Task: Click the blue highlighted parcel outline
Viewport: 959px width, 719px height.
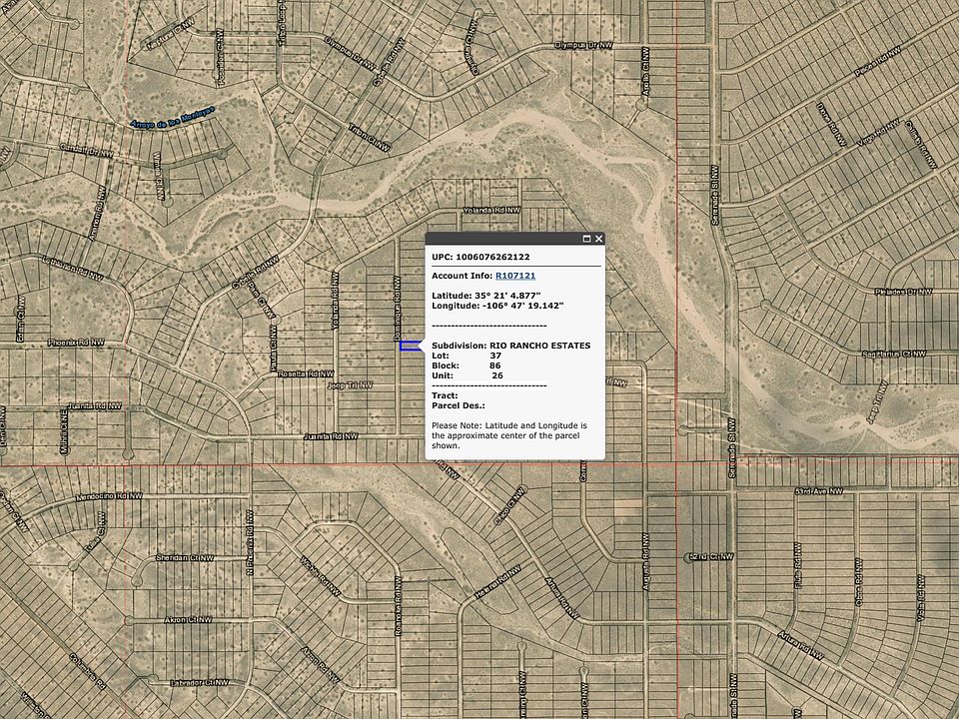Action: (x=410, y=347)
